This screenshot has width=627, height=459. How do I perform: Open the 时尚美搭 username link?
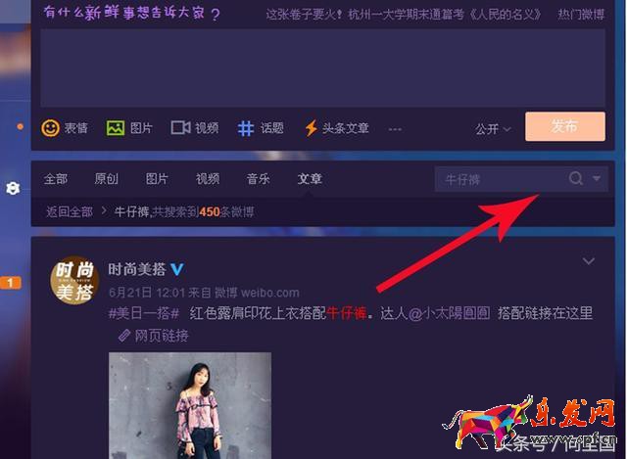tap(137, 269)
